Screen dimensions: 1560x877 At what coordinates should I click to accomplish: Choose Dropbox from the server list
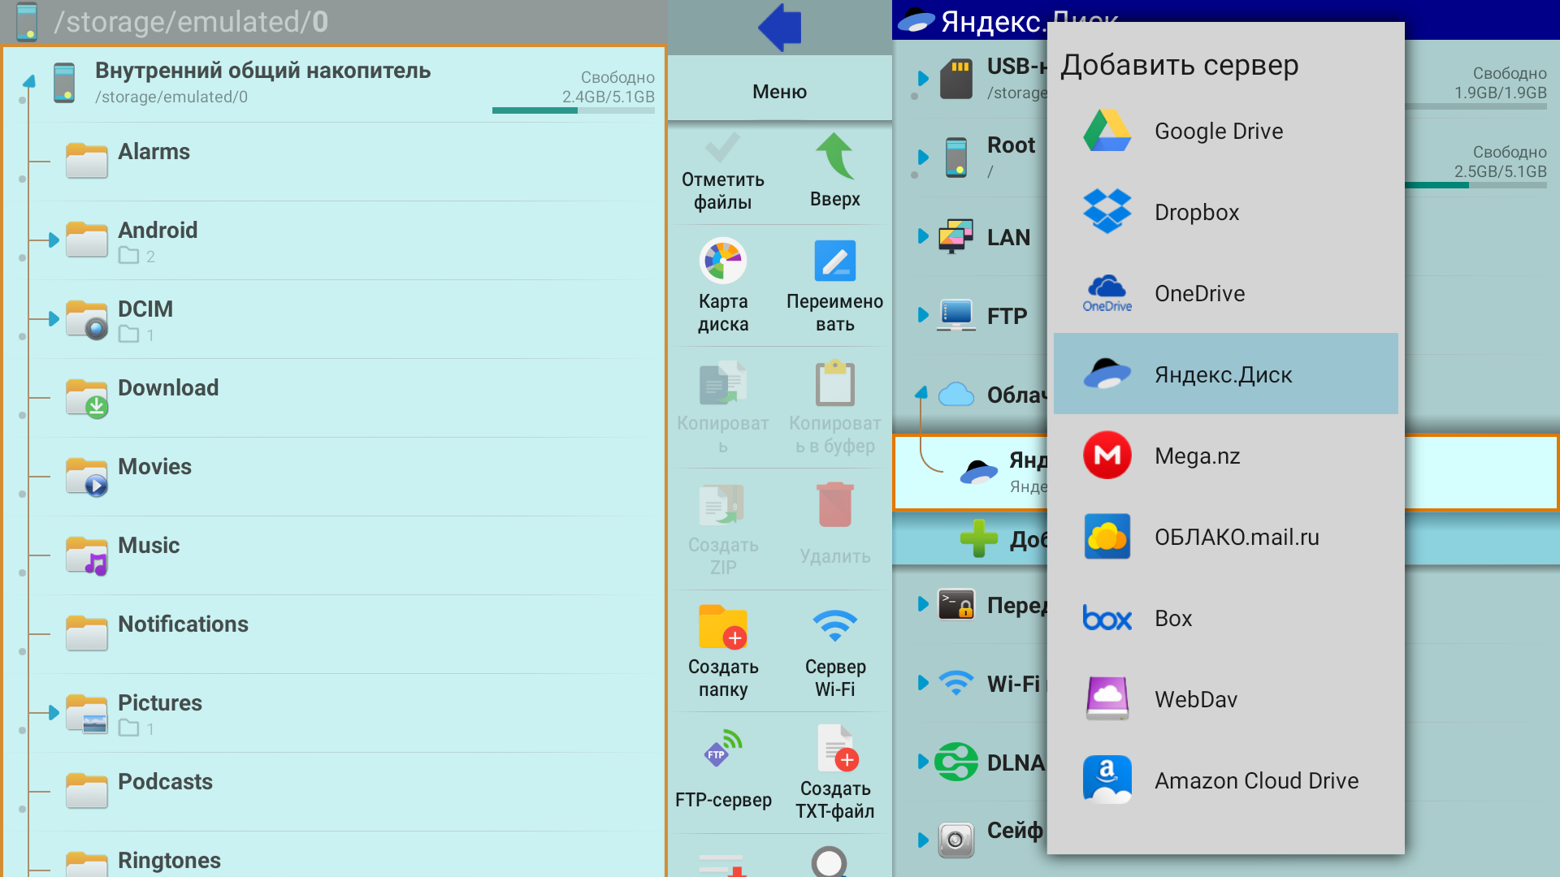(x=1225, y=212)
